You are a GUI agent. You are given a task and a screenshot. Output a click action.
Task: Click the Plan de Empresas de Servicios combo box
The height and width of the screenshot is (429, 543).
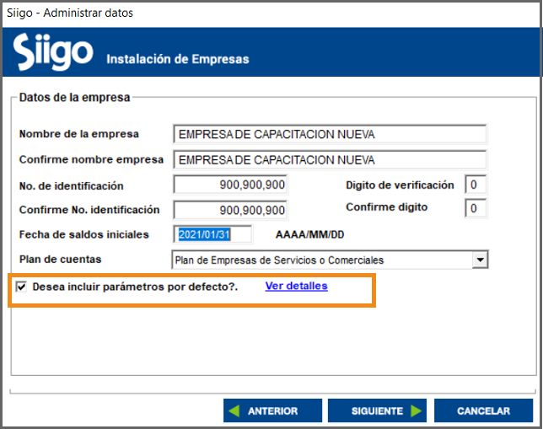pyautogui.click(x=330, y=260)
